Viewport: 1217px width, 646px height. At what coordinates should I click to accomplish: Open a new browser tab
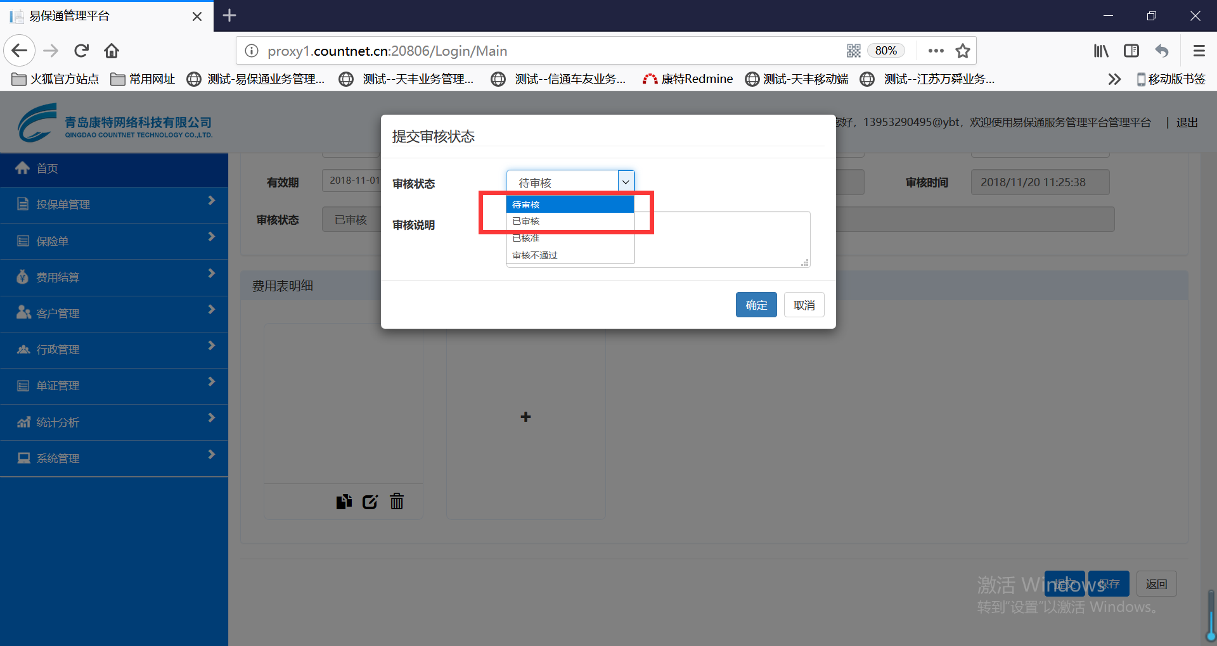(229, 15)
